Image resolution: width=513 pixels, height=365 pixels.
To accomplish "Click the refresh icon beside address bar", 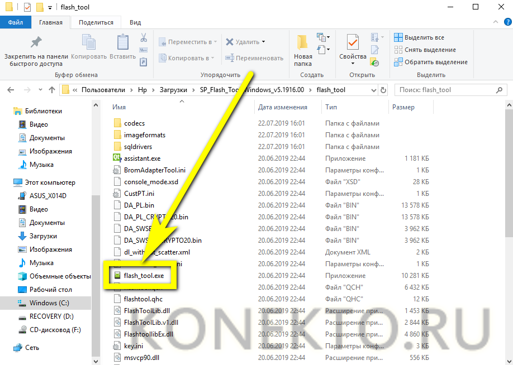I will pyautogui.click(x=383, y=90).
